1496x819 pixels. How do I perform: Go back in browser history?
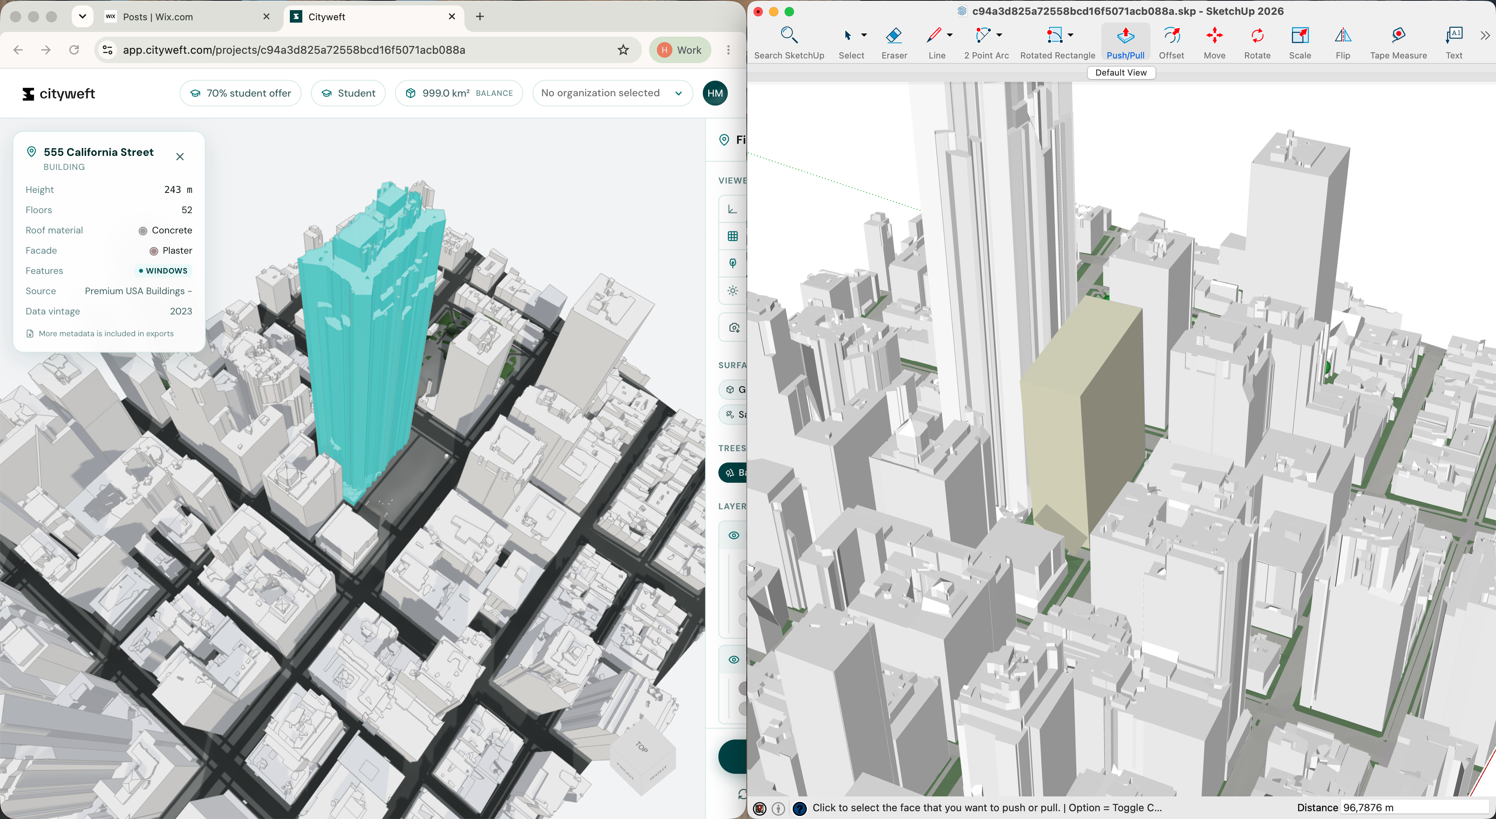click(x=18, y=50)
